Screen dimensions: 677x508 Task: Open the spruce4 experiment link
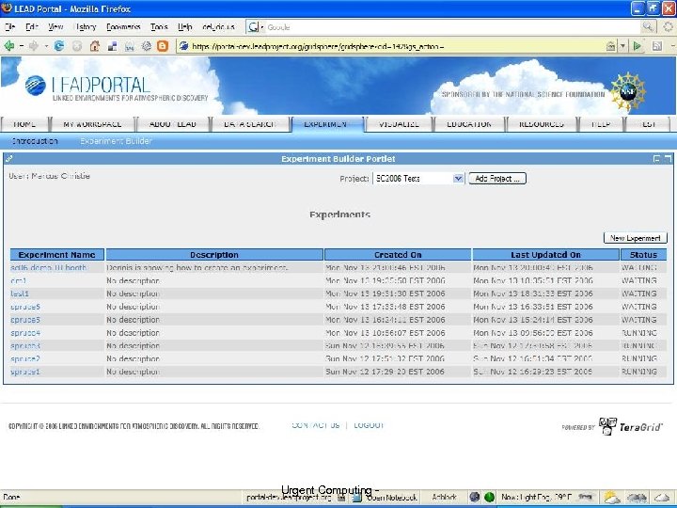(x=25, y=333)
